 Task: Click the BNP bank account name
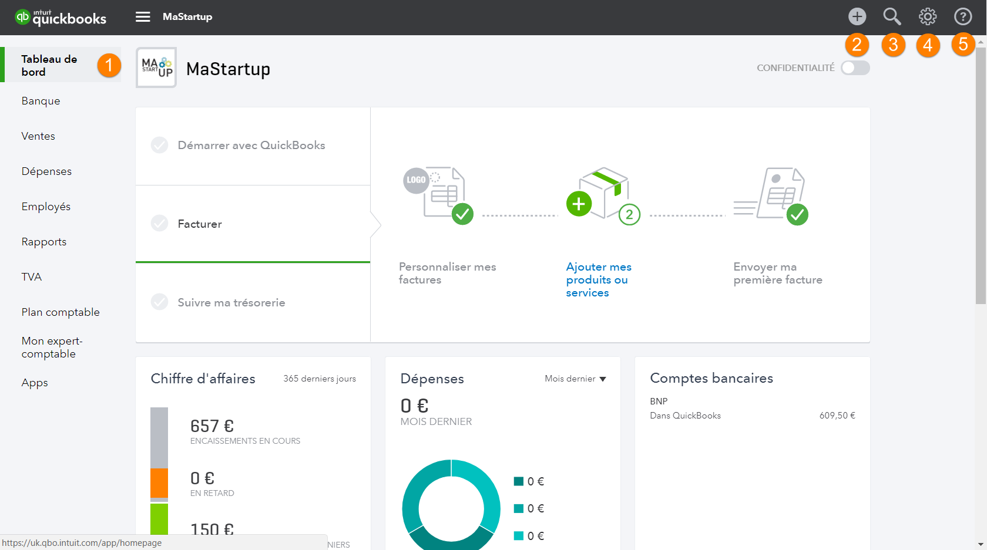pos(659,401)
